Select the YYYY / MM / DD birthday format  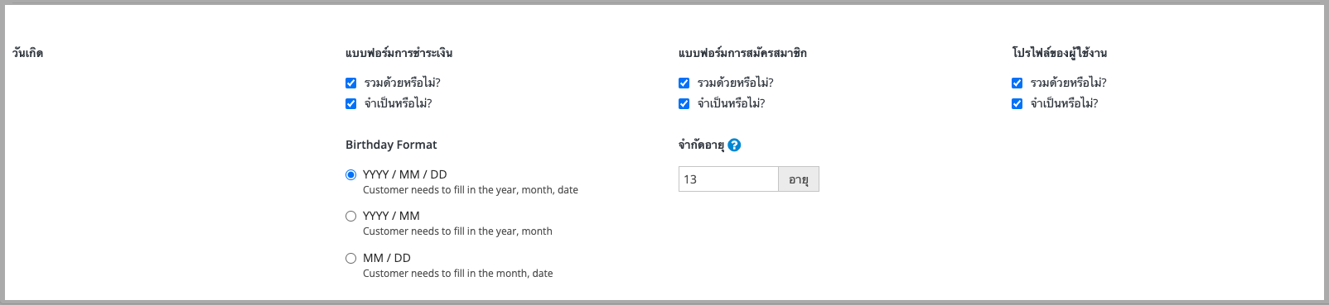[350, 174]
